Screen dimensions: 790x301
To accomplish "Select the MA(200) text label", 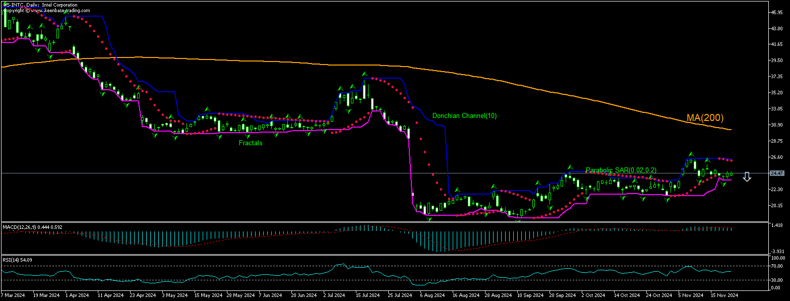I will 705,117.
